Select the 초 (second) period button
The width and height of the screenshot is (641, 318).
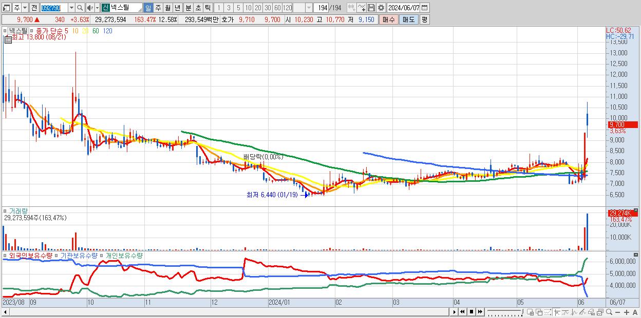coord(198,8)
